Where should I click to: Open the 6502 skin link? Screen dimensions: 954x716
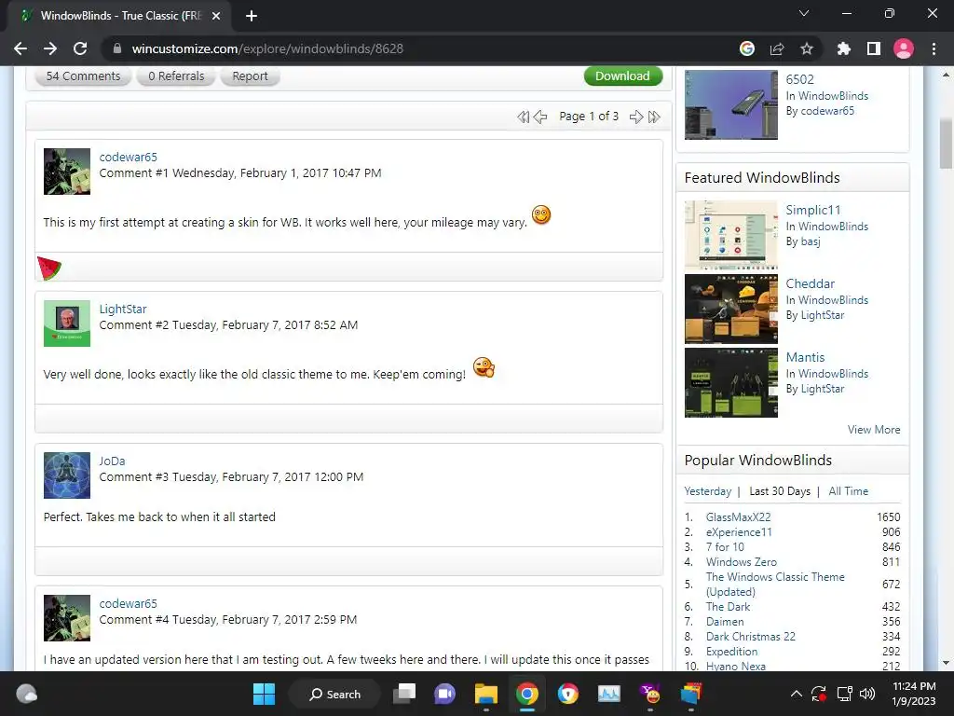point(799,79)
